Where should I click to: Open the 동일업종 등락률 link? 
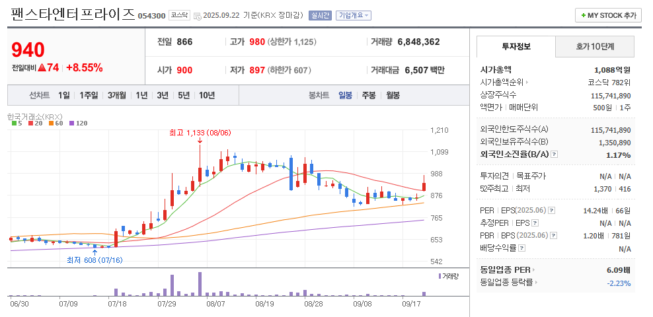click(506, 283)
